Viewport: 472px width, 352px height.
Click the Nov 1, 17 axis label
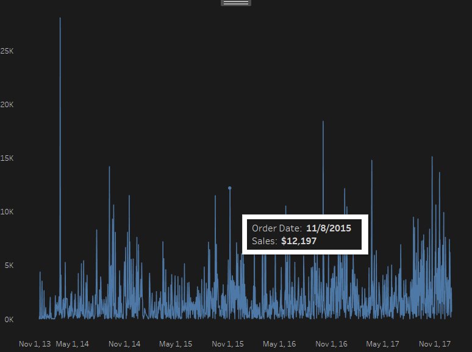click(435, 344)
